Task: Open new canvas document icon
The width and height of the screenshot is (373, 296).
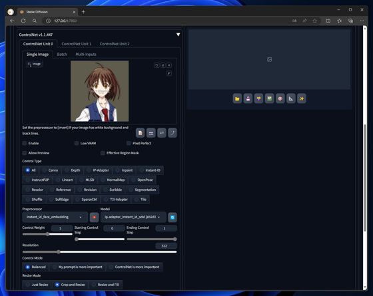Action: point(140,133)
